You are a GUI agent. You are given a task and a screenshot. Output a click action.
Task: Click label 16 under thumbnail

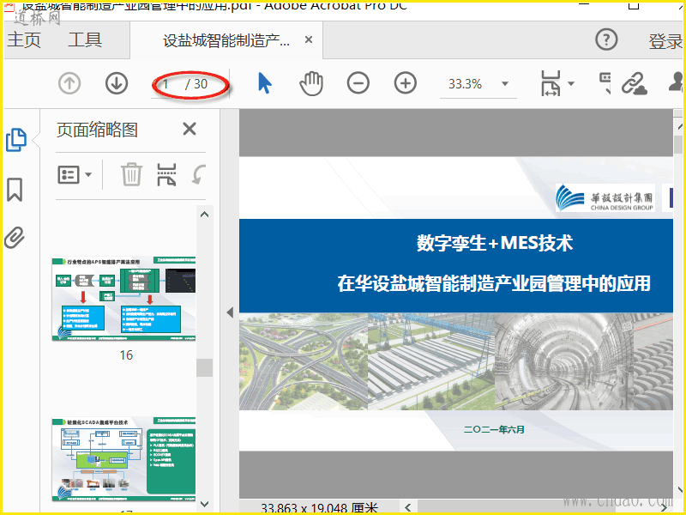(126, 355)
